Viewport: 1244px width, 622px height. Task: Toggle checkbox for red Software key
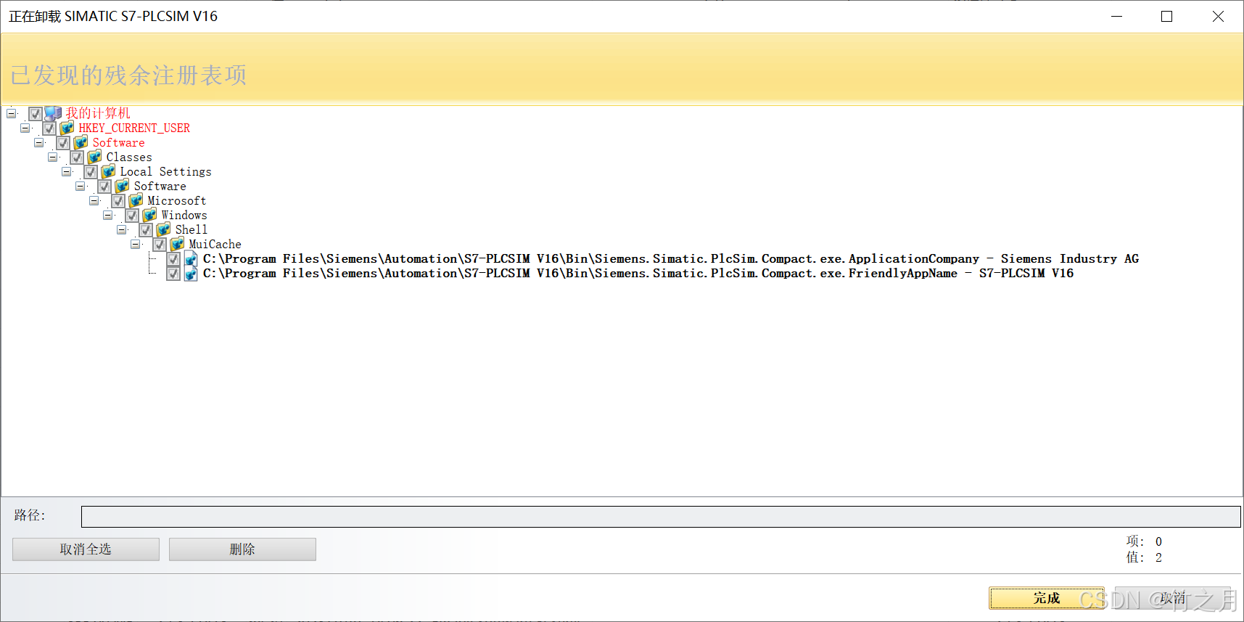[x=63, y=143]
